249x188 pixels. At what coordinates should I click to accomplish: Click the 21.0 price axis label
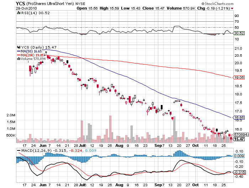click(x=238, y=49)
